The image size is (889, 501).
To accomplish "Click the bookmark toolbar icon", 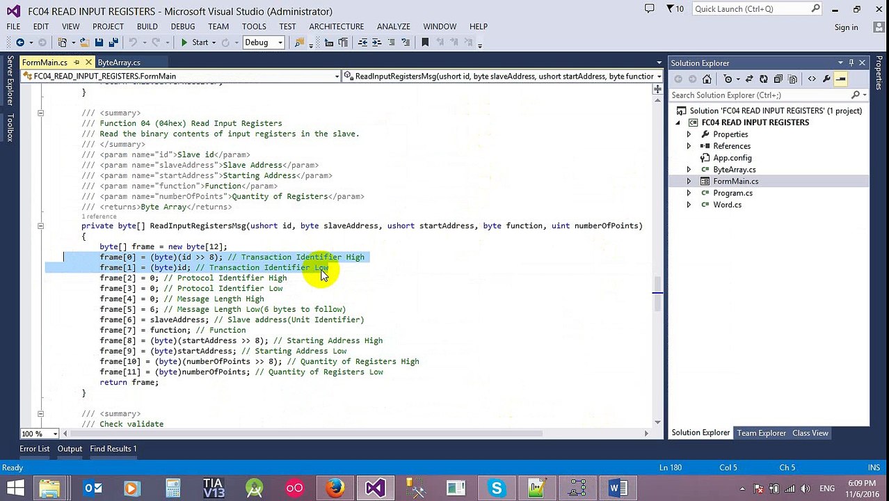I will (425, 42).
